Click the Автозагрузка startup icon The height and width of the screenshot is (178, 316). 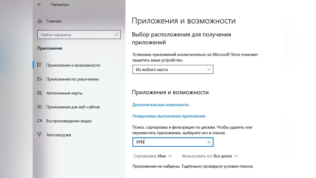pos(40,135)
